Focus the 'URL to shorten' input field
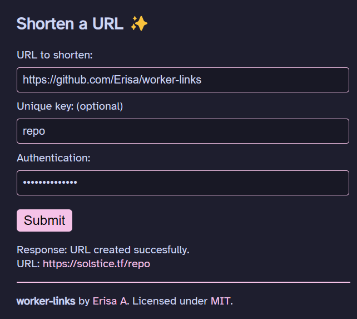 click(182, 80)
